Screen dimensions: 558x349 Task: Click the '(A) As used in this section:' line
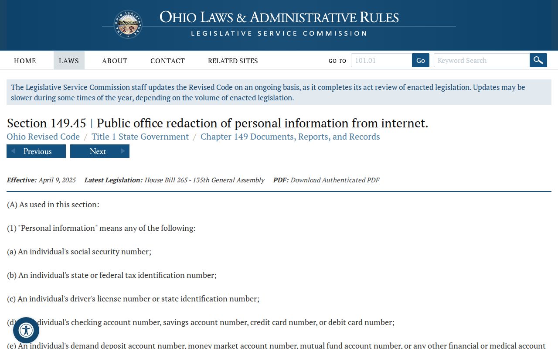(x=53, y=205)
